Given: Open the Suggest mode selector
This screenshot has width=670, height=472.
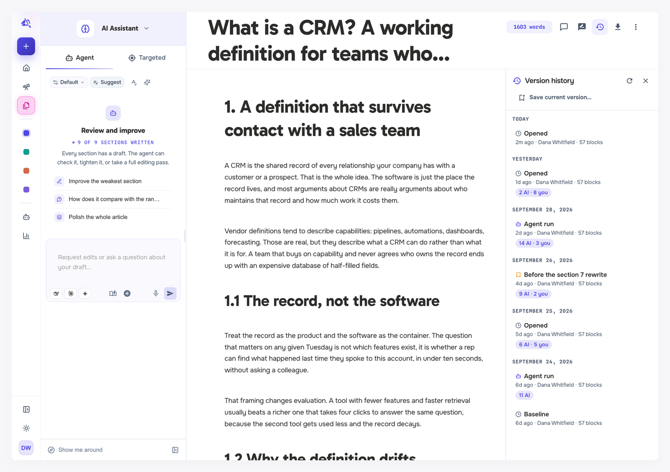Looking at the screenshot, I should pyautogui.click(x=107, y=82).
